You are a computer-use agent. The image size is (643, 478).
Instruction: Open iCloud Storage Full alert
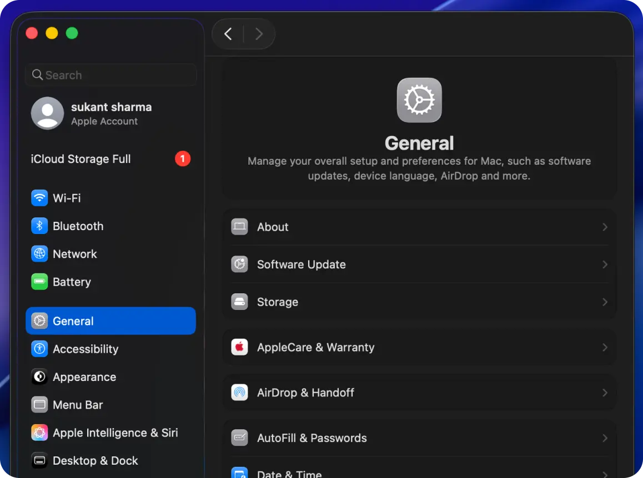coord(110,159)
